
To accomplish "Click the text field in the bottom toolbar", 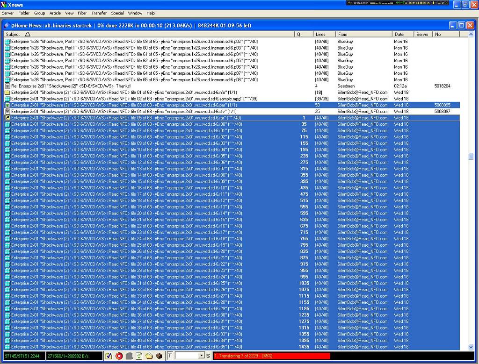I will tap(187, 356).
